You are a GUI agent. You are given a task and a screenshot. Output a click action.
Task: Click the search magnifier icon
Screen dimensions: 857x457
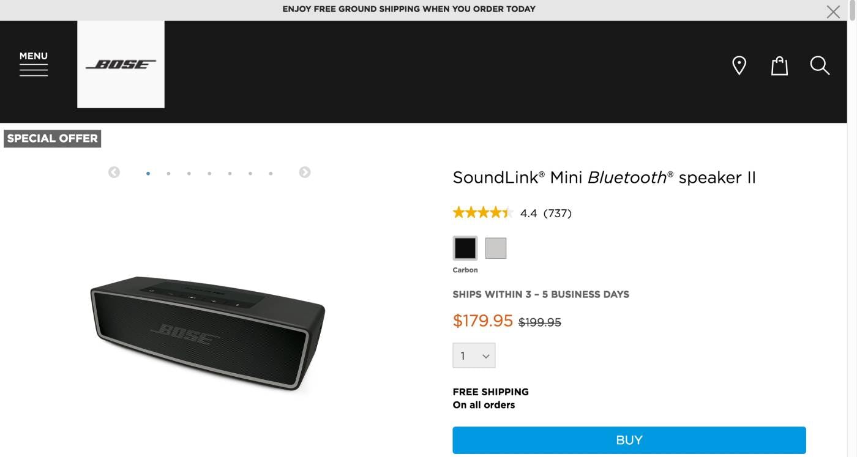click(820, 65)
